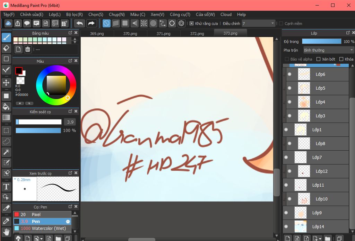355x241 pixels.
Task: Enable the Cạnh mềm checkbox
Action: (x=281, y=24)
